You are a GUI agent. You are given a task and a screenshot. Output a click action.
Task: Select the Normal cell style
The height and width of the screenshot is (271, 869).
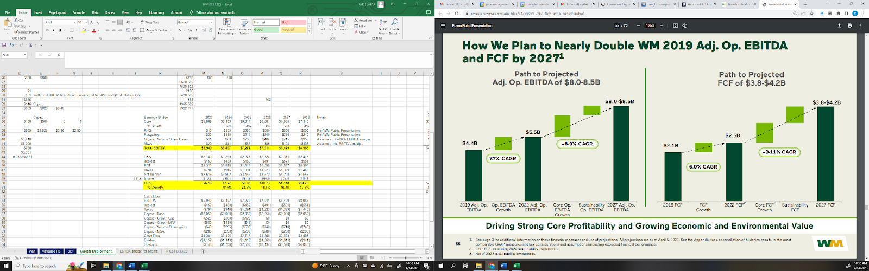click(266, 22)
